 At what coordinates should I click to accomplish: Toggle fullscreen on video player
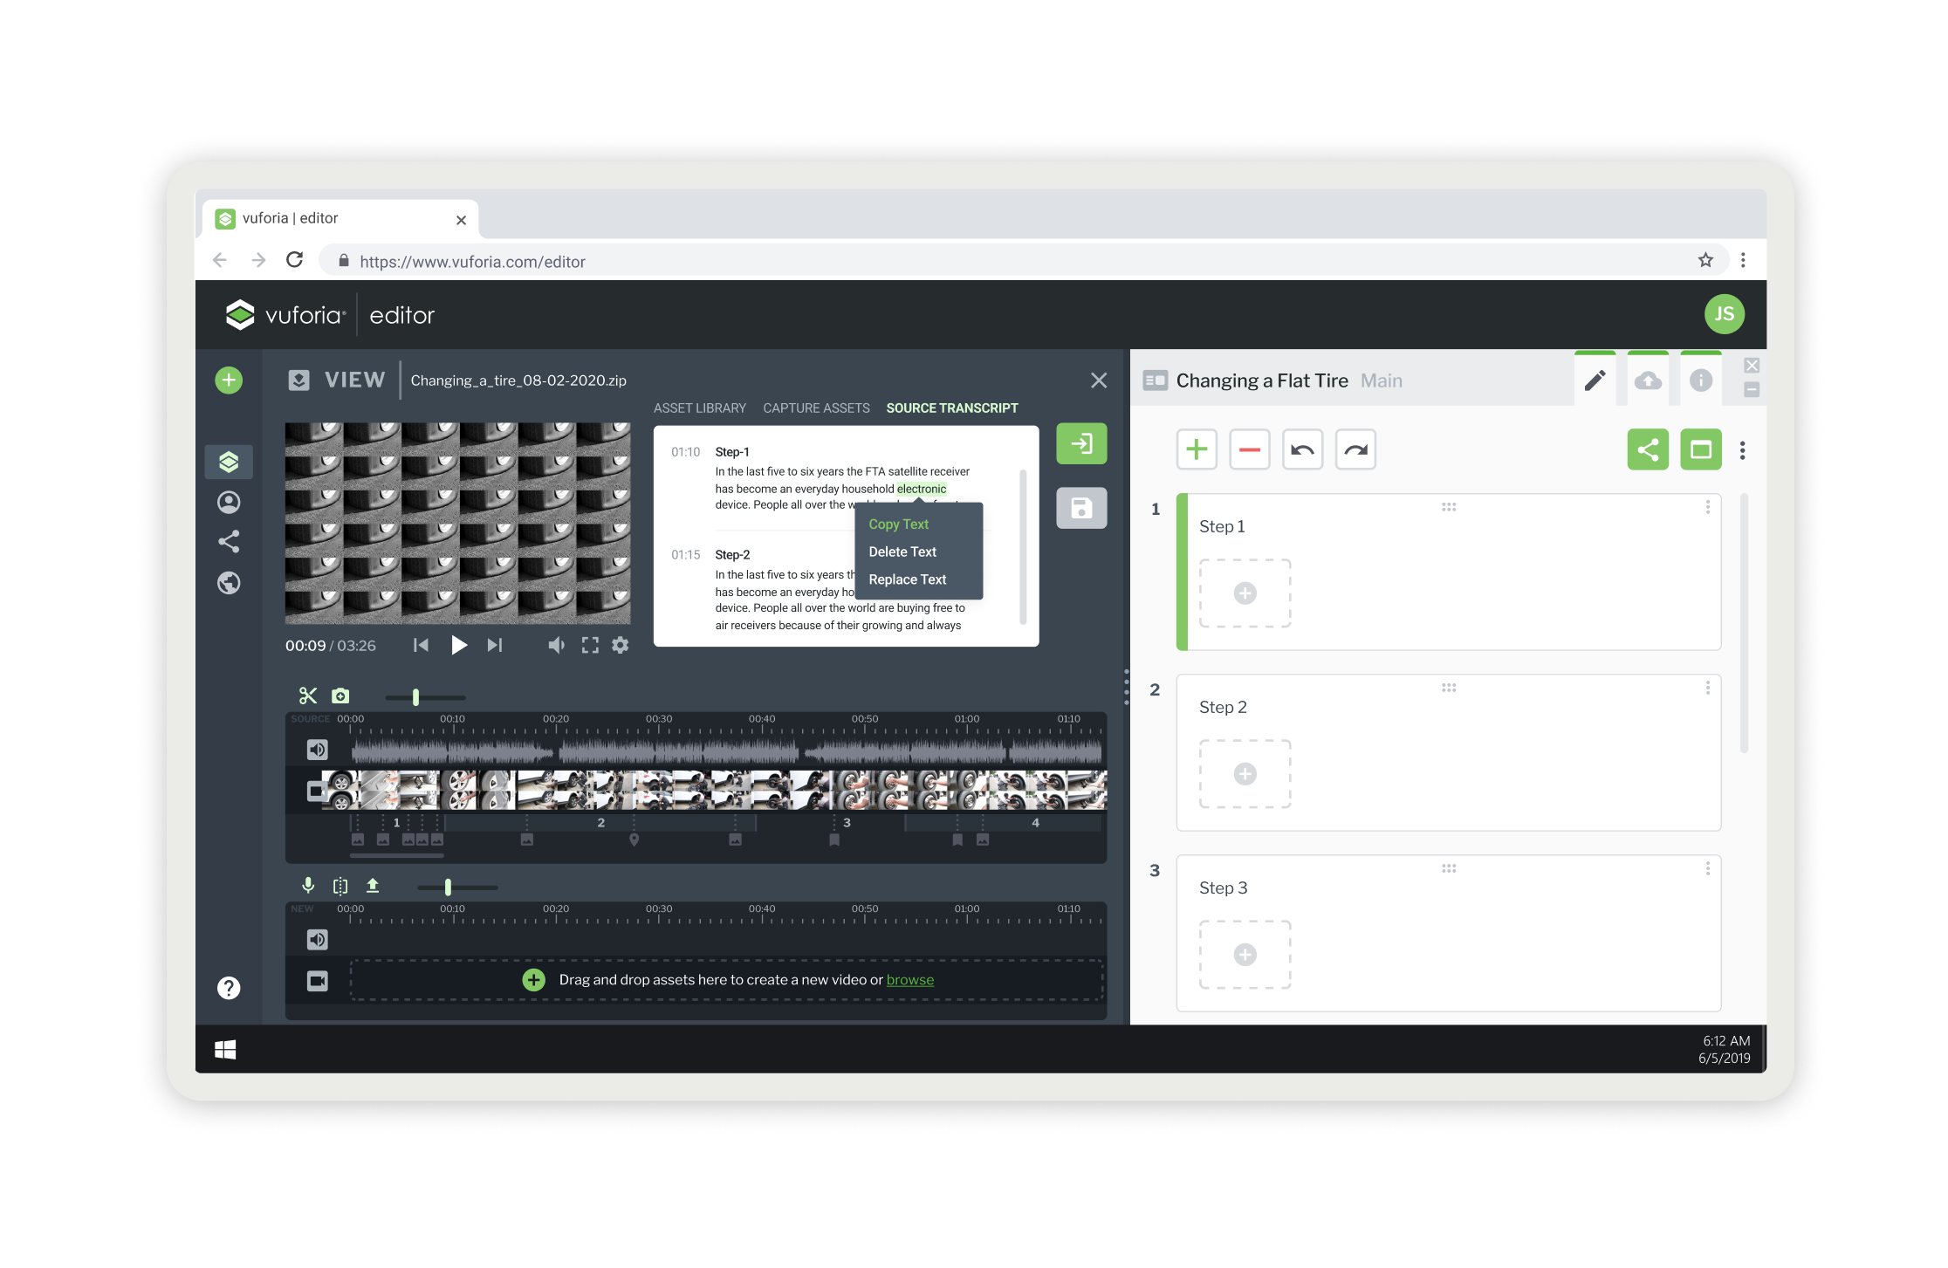(590, 645)
